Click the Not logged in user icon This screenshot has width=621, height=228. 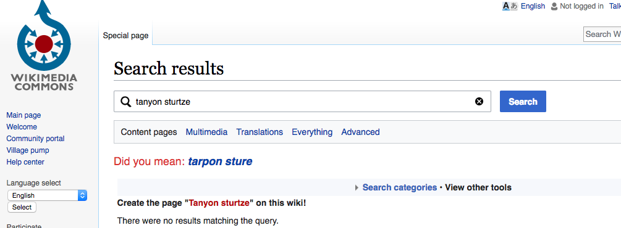coord(554,6)
